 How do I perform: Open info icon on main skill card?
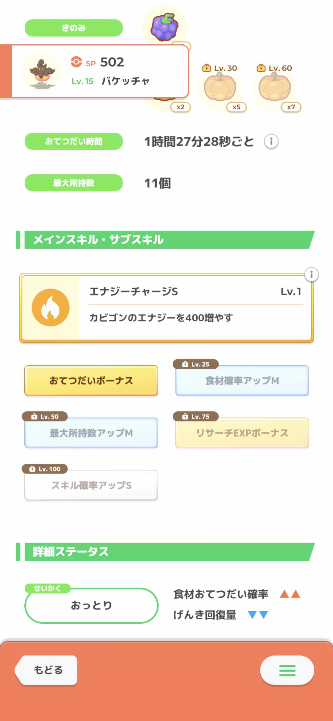point(311,275)
